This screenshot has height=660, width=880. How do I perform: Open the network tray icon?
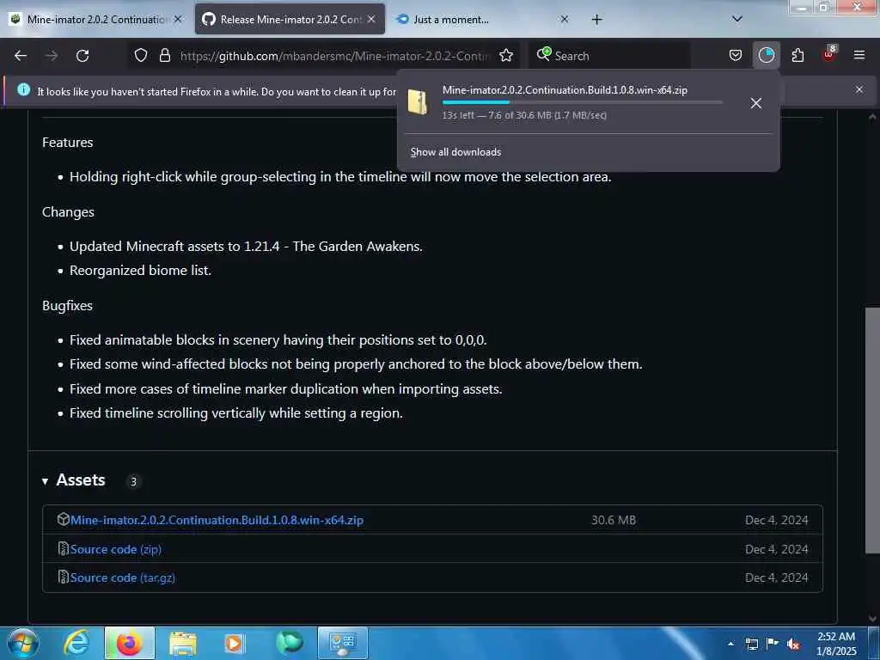click(x=752, y=644)
